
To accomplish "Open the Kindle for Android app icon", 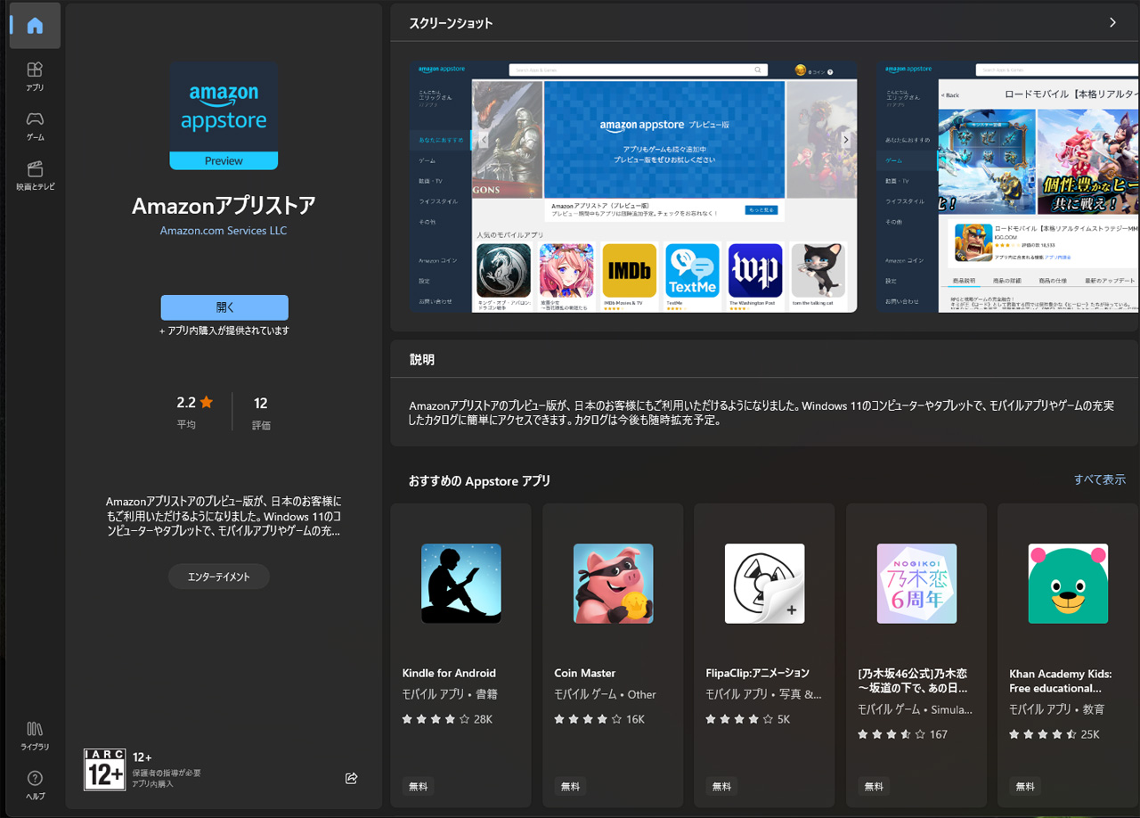I will click(x=460, y=584).
